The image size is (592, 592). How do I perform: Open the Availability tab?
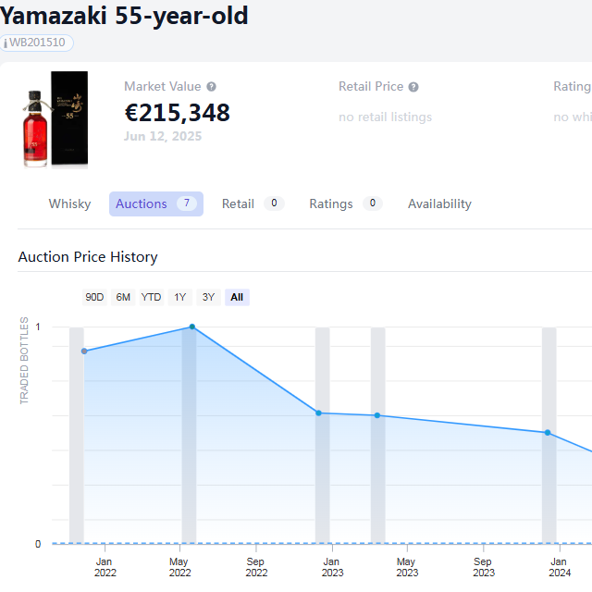(x=439, y=203)
